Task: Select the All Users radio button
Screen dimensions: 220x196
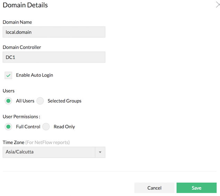Action: coord(9,101)
